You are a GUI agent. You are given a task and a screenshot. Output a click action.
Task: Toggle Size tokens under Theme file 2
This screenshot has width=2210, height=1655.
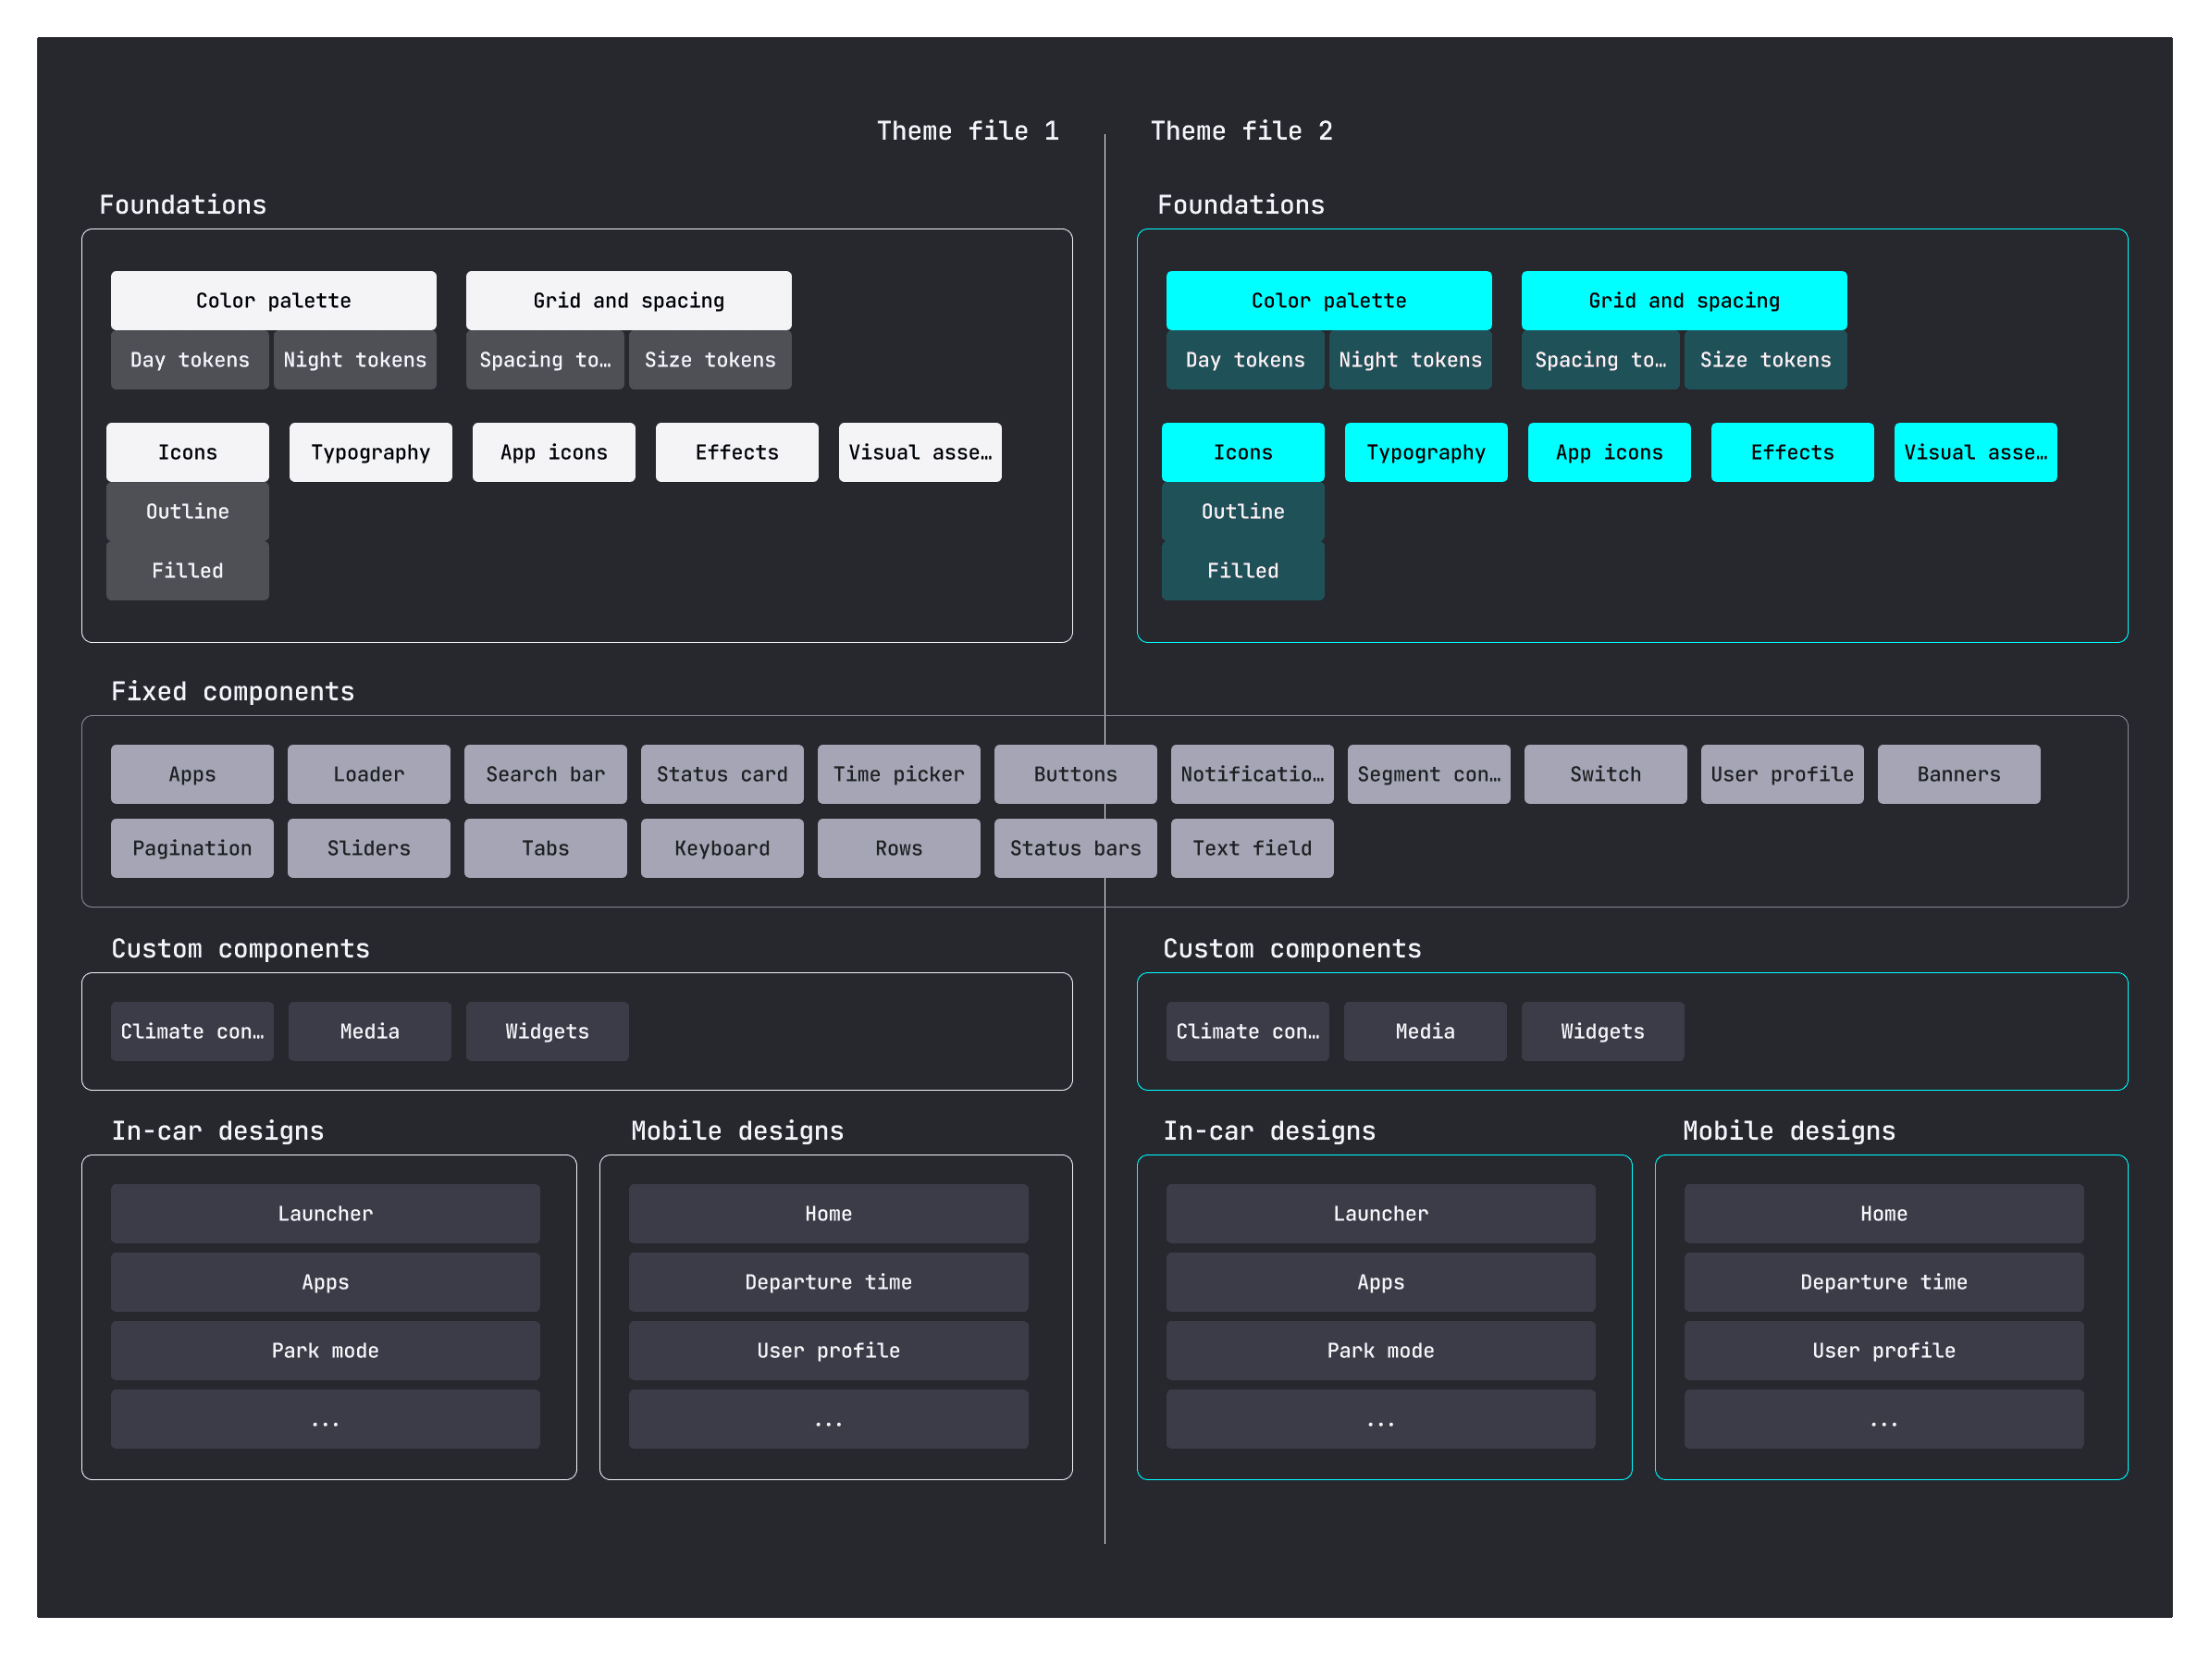click(x=1765, y=360)
